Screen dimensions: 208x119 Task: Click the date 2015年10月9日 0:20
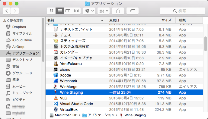click(126, 64)
